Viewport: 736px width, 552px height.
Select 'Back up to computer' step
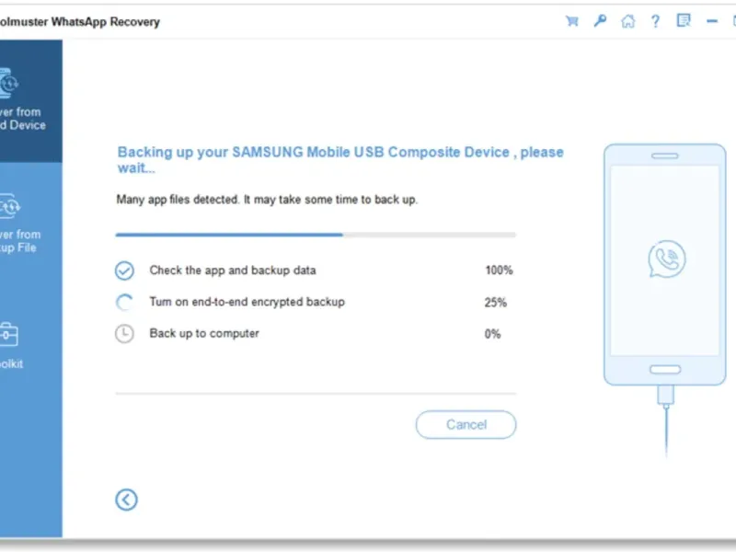(x=204, y=333)
